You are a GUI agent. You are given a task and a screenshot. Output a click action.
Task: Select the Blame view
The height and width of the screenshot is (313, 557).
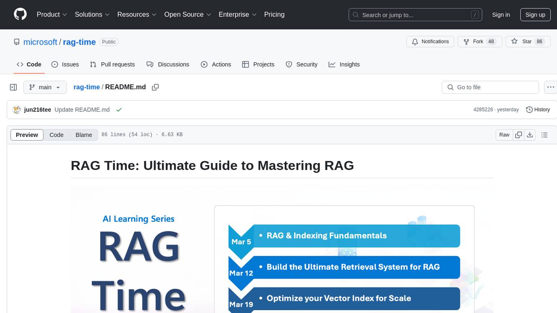point(84,135)
